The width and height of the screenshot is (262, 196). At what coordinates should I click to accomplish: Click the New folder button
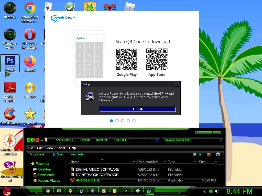(x=77, y=154)
